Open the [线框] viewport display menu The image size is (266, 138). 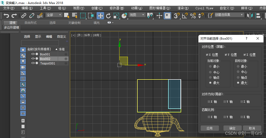point(97,35)
